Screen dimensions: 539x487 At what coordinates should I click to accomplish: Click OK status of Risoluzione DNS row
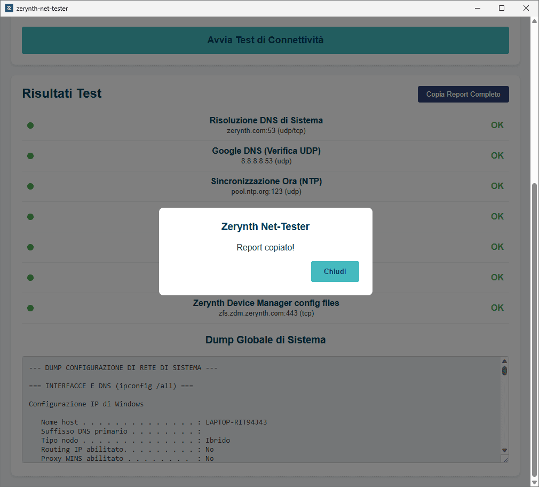pyautogui.click(x=497, y=125)
